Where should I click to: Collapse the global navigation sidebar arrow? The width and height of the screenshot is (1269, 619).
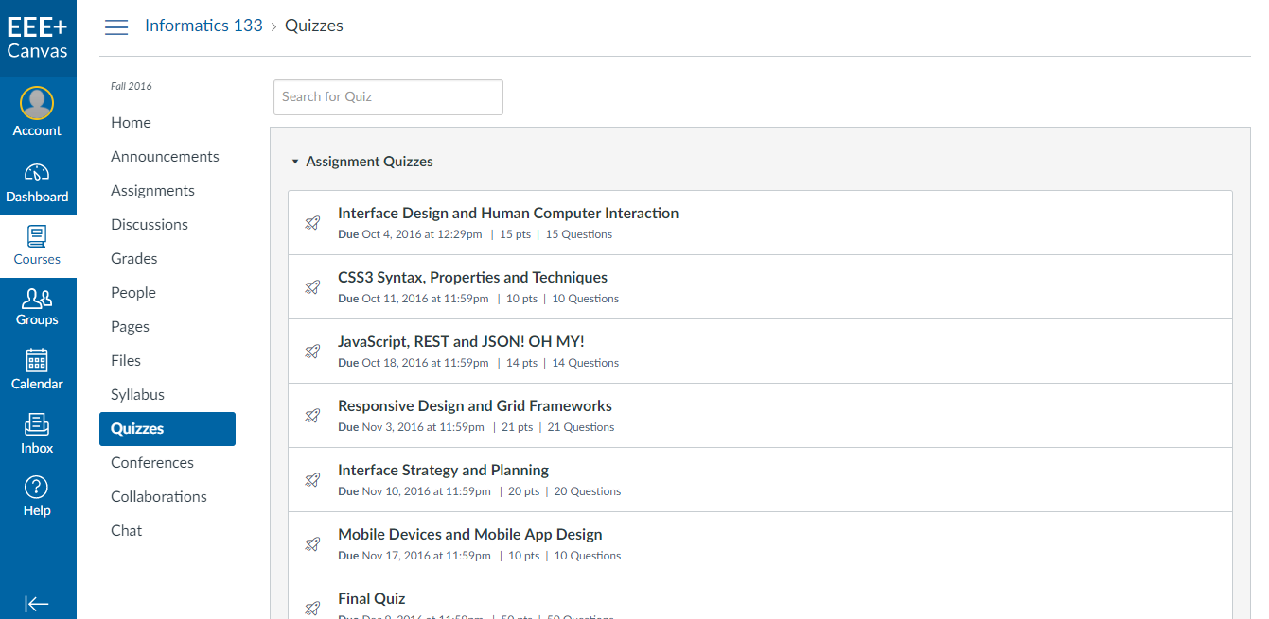pos(37,604)
